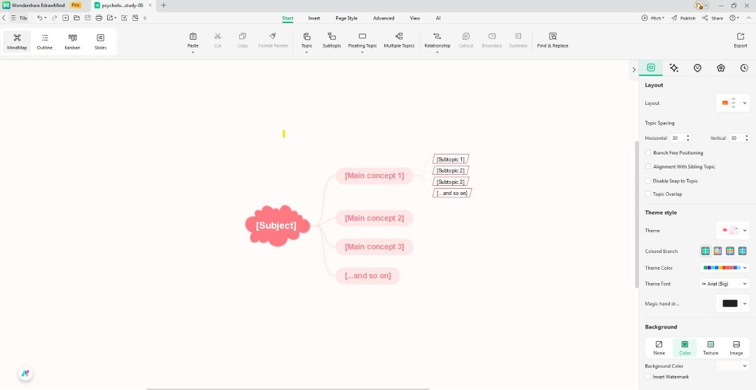Image resolution: width=756 pixels, height=390 pixels.
Task: Expand the Theme Color dropdown
Action: pyautogui.click(x=724, y=268)
